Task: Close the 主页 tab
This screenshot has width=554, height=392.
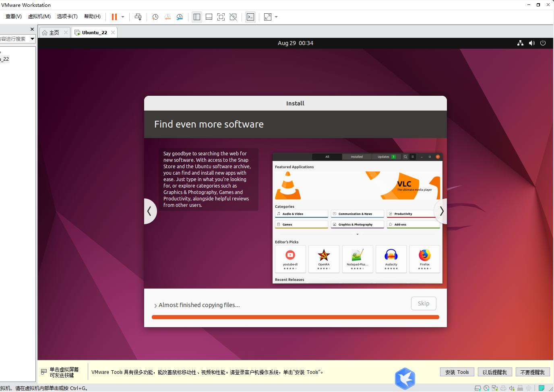Action: click(66, 33)
